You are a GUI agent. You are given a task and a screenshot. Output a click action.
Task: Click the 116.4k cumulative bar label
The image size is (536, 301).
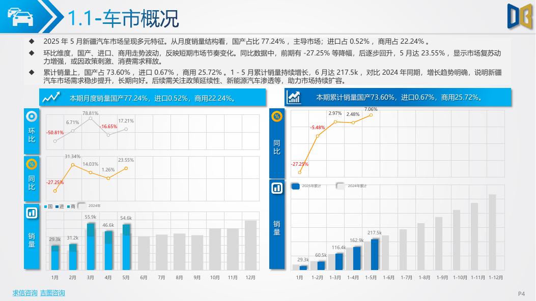339,248
